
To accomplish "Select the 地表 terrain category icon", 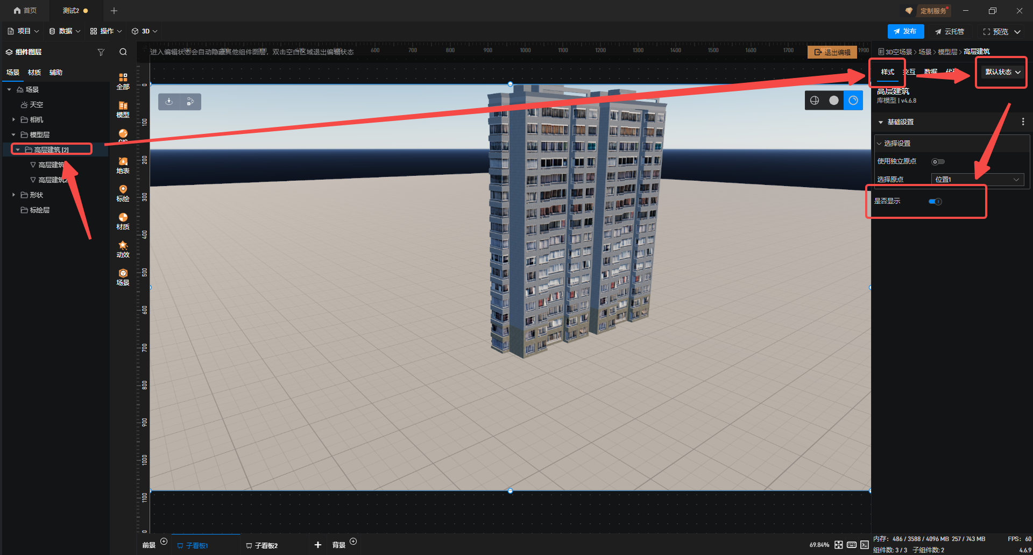I will click(123, 165).
